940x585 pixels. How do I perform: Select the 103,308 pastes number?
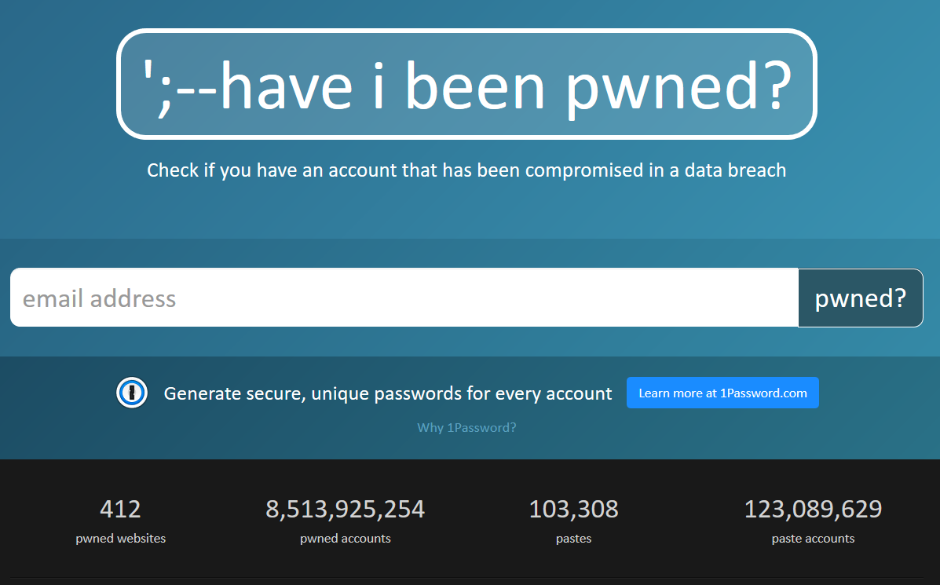574,509
